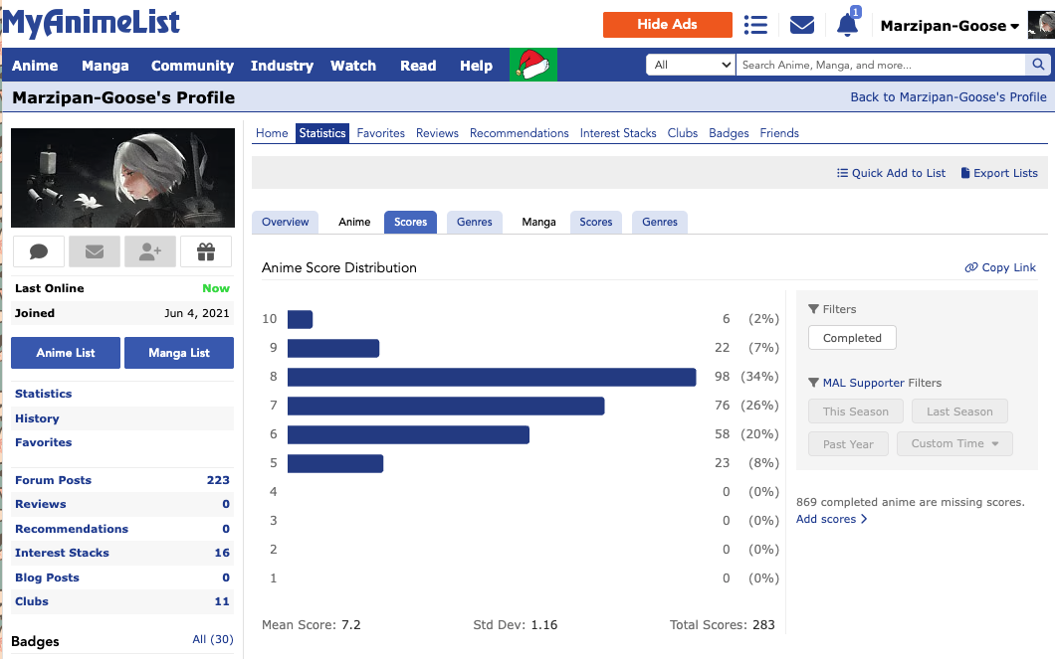This screenshot has height=659, width=1055.
Task: Toggle the Completed filter
Action: pos(852,338)
